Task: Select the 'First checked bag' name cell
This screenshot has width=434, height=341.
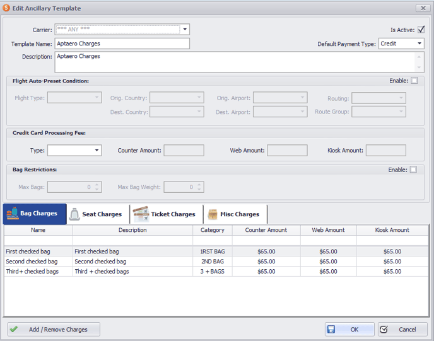Action: [38, 251]
